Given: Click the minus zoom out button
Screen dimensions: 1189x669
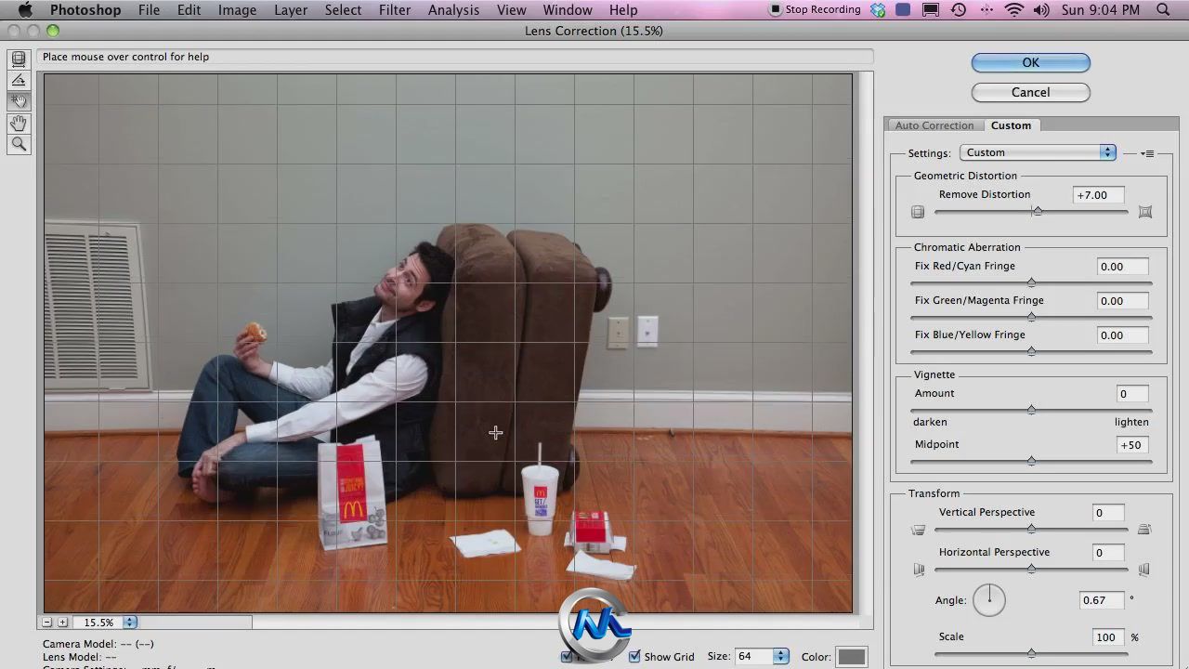Looking at the screenshot, I should pyautogui.click(x=47, y=623).
